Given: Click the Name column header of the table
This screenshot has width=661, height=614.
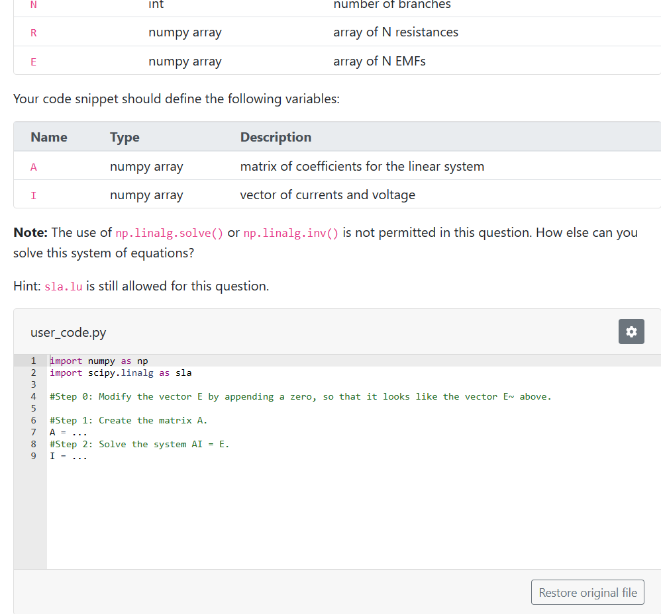Looking at the screenshot, I should tap(48, 137).
